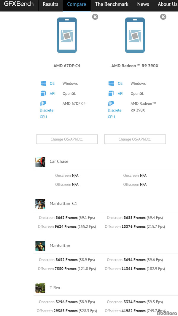Click the discrete GPU icon for AMD 67DF:C4
This screenshot has height=316, width=178.
pos(43,103)
